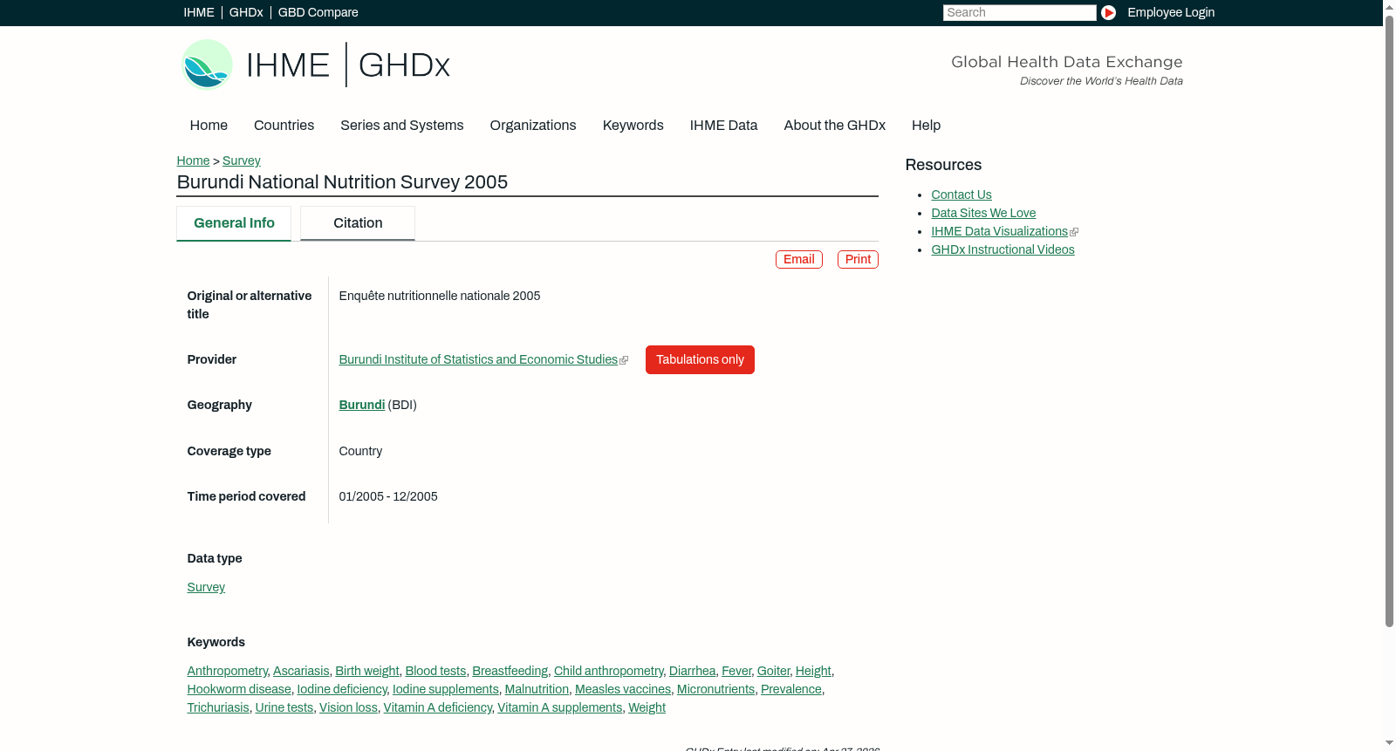The height and width of the screenshot is (751, 1396).
Task: Open the Height keyword link
Action: (x=813, y=671)
